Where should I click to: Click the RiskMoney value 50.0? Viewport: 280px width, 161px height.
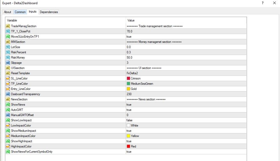129,57
